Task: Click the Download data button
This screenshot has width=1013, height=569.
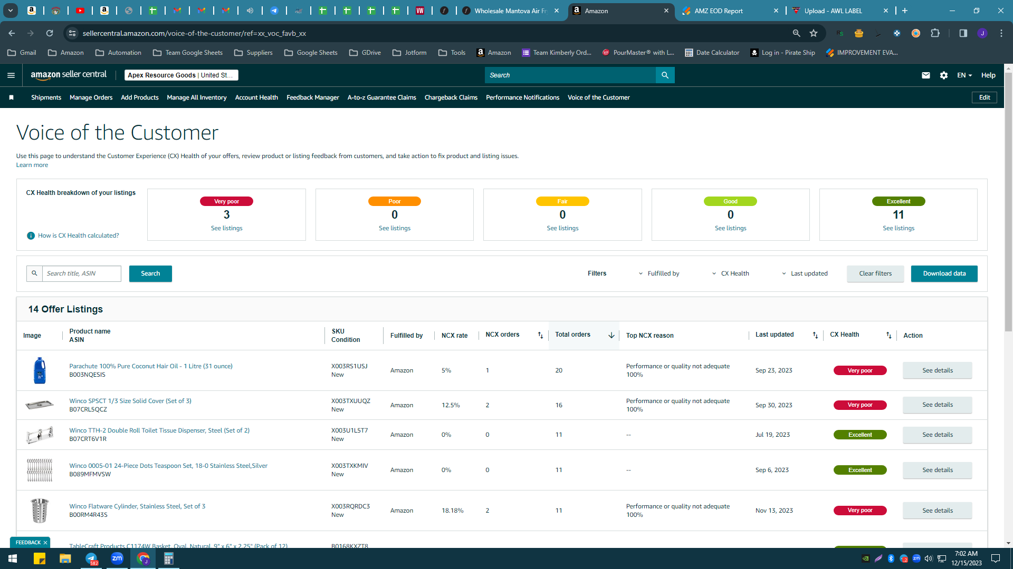Action: 944,273
